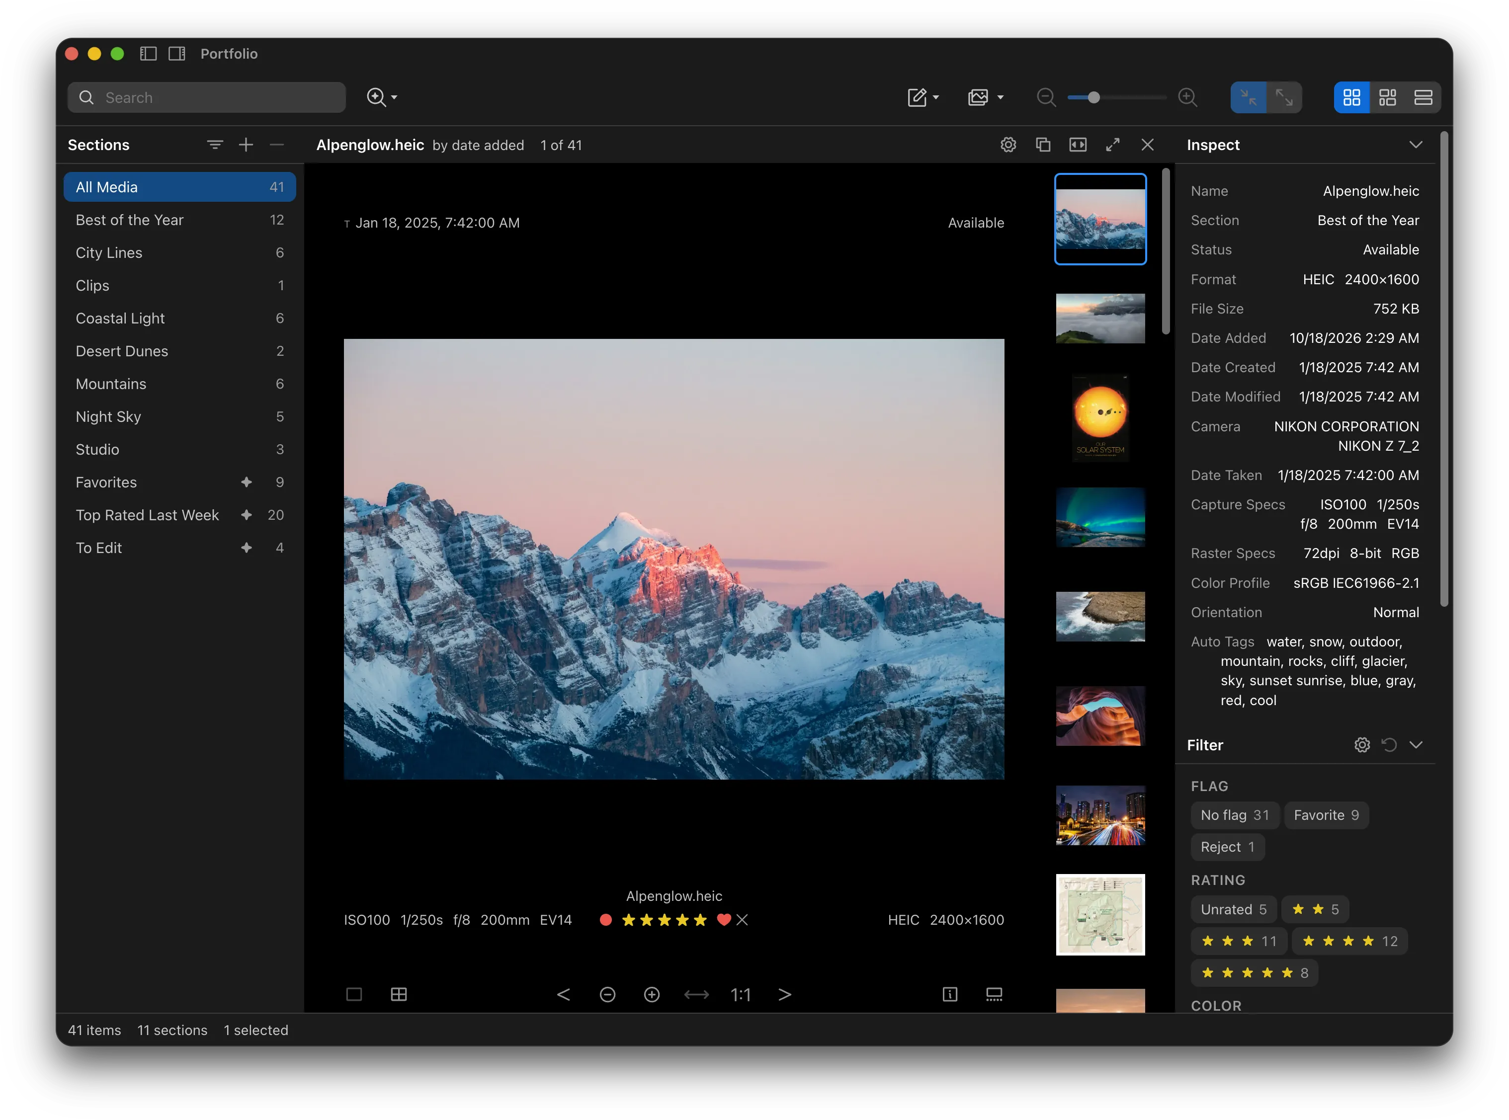Screen dimensions: 1509x1120
Task: Select the Coastal Light section
Action: [x=180, y=318]
